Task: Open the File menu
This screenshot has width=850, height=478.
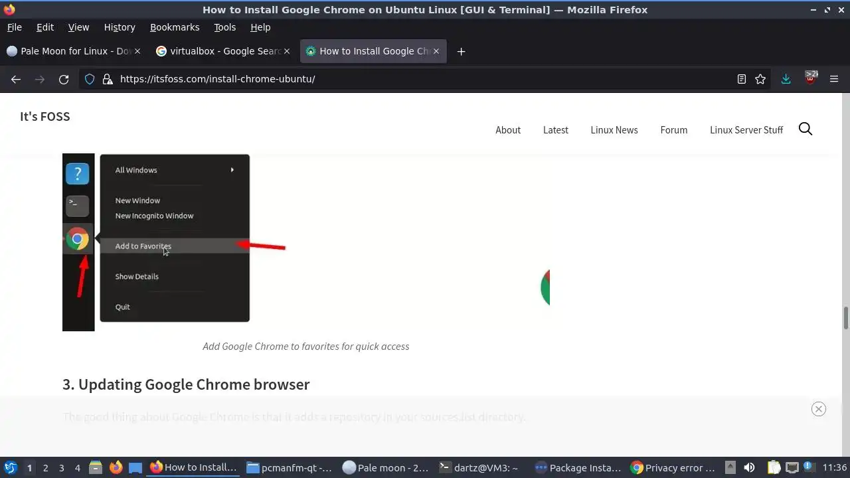Action: [14, 27]
